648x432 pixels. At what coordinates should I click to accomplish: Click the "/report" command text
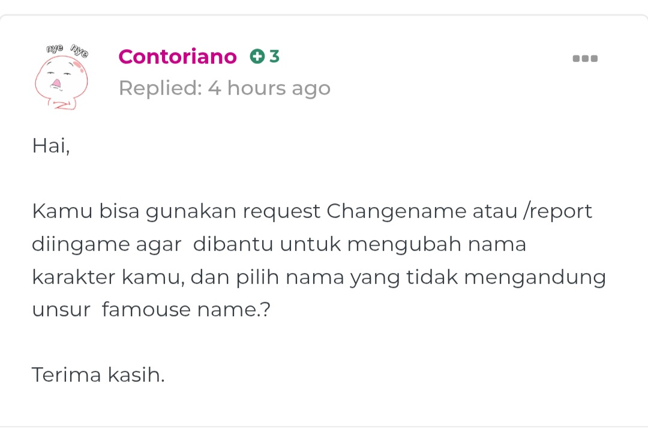(557, 212)
